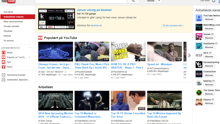Subscribe to CinemaSins with Abonner
The height and width of the screenshot is (124, 220).
(x=209, y=75)
